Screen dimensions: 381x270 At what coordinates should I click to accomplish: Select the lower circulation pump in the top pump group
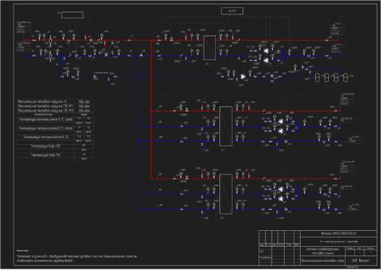pos(267,60)
